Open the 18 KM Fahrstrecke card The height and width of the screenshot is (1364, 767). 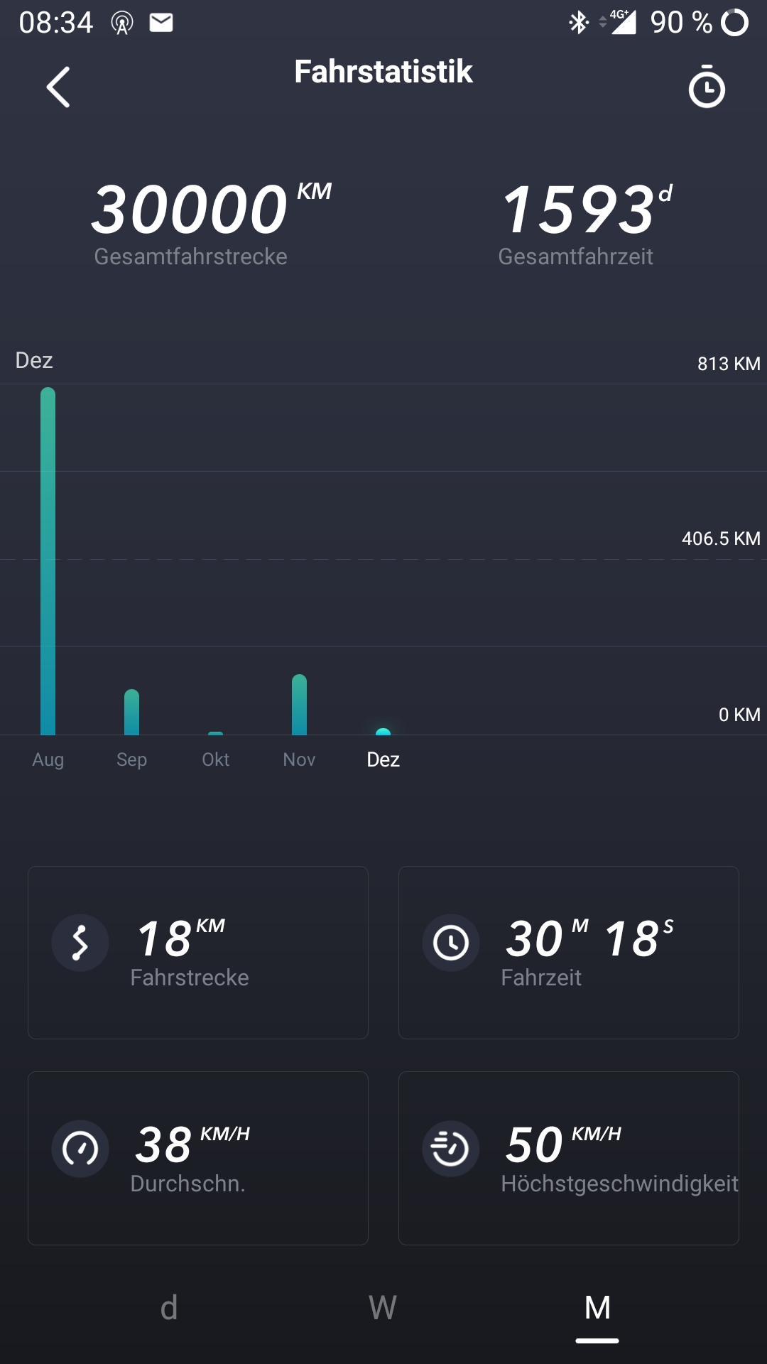(x=198, y=952)
